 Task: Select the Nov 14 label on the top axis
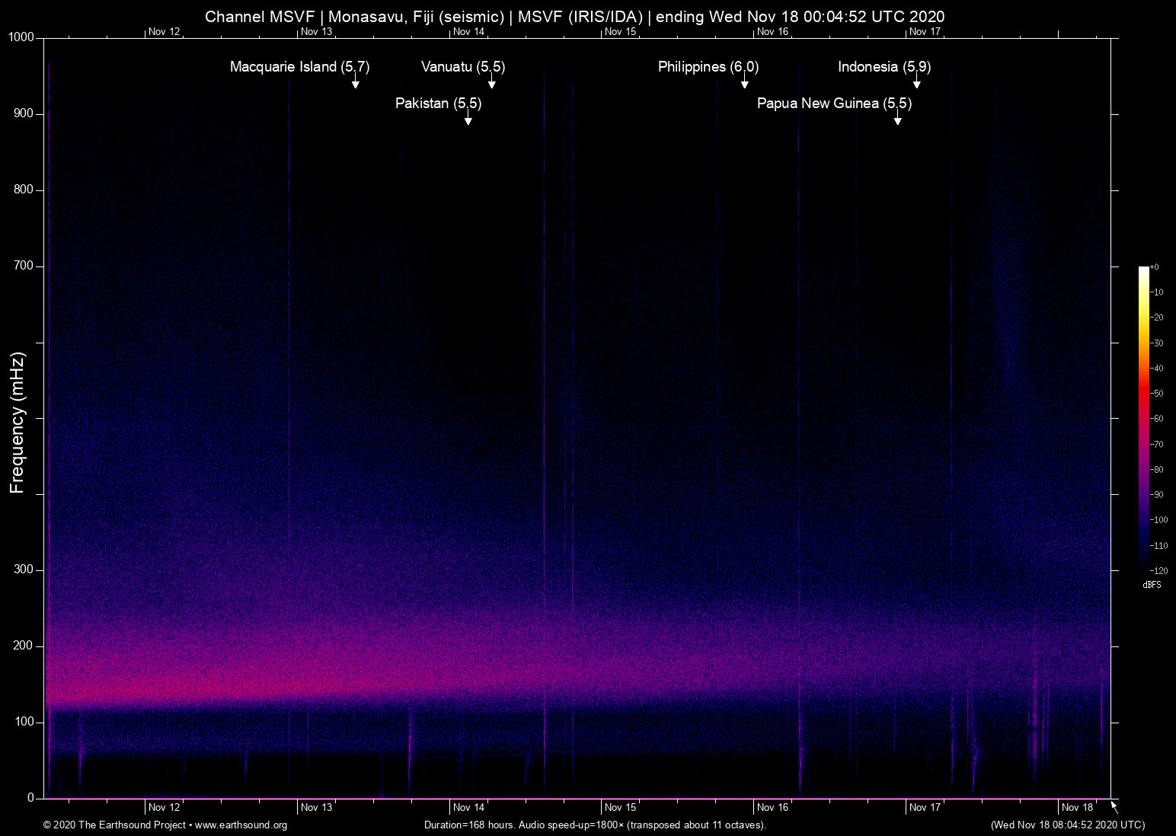tap(469, 31)
